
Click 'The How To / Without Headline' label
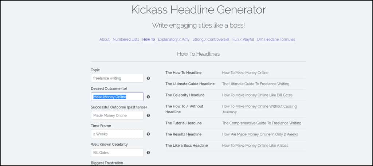tap(184, 109)
